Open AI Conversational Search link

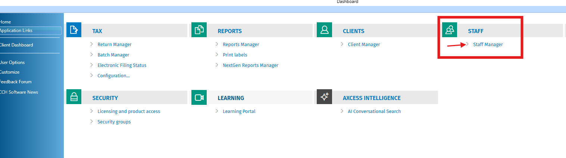(374, 111)
